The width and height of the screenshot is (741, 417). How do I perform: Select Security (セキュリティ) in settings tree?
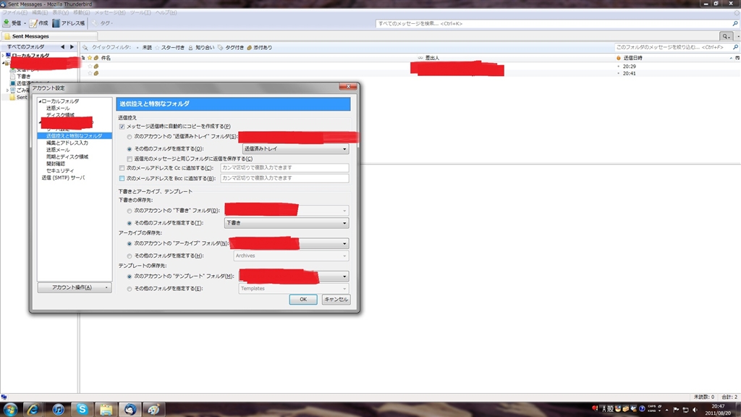60,171
